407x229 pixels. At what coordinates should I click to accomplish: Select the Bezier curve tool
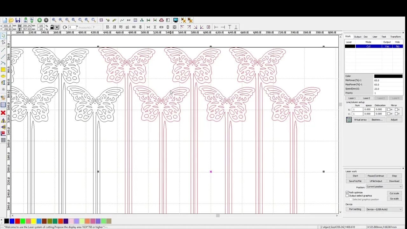(x=3, y=63)
